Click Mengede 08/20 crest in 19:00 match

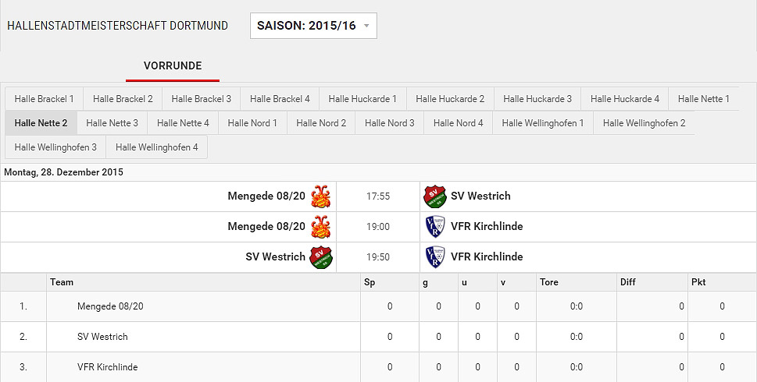(320, 227)
